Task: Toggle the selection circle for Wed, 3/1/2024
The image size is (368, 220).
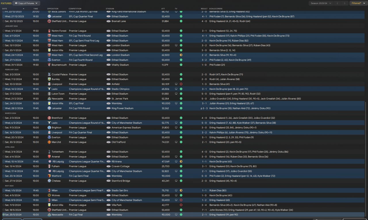Action: (3, 31)
